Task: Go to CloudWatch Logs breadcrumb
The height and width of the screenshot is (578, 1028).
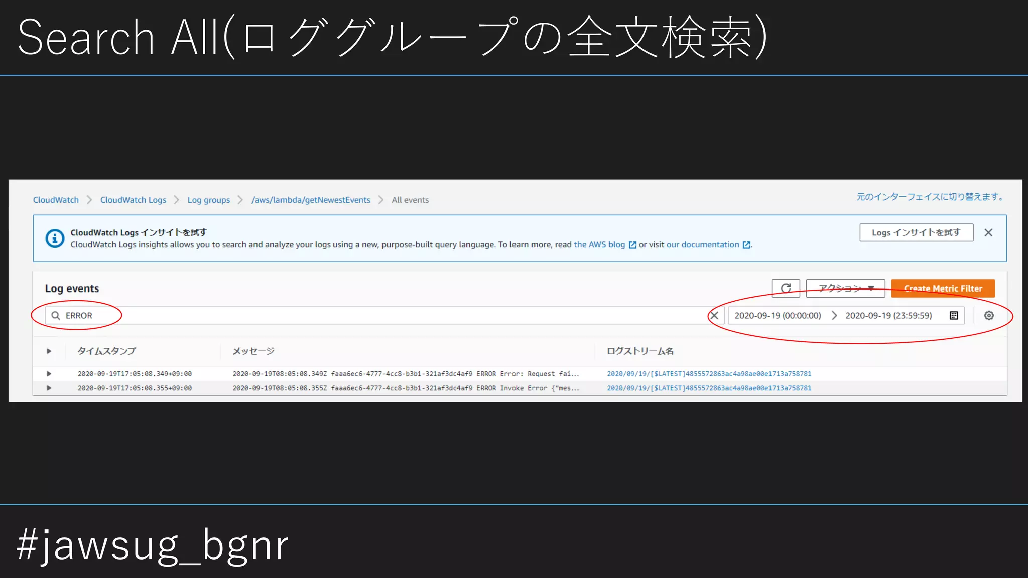Action: (133, 200)
